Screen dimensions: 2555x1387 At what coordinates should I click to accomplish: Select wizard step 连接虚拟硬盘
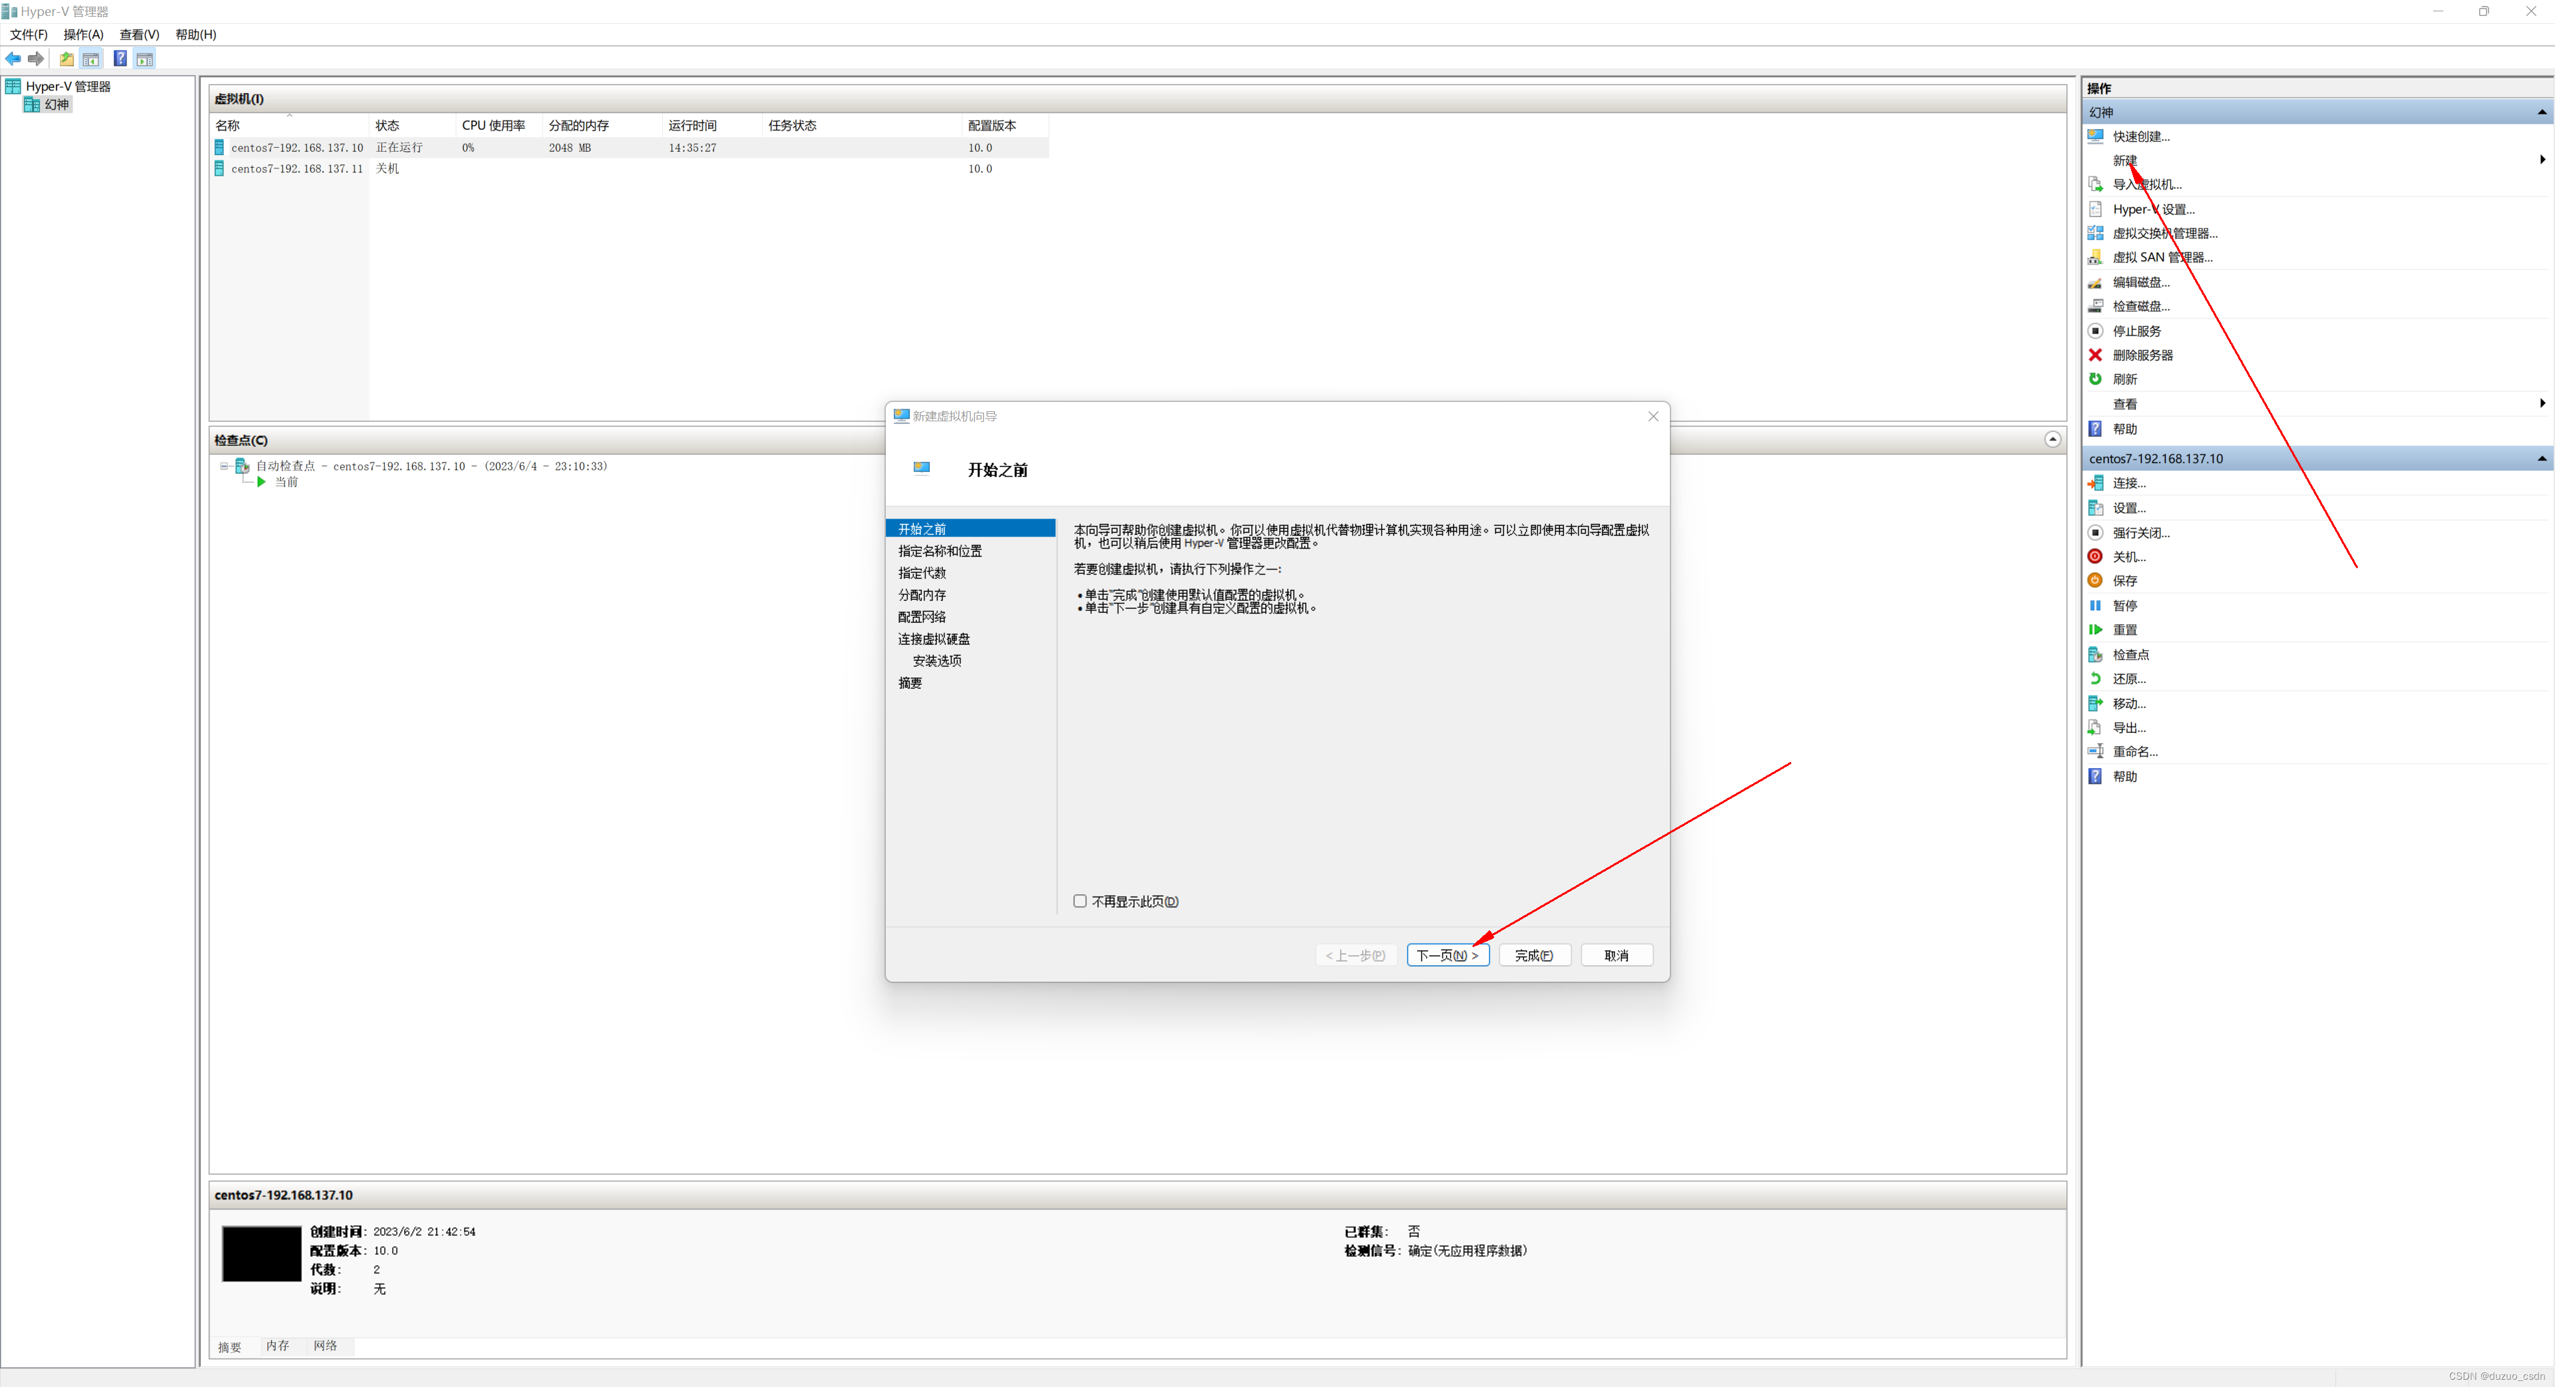933,639
